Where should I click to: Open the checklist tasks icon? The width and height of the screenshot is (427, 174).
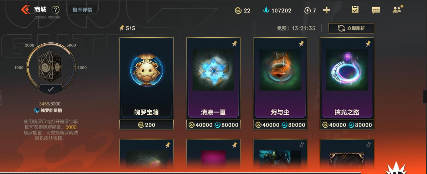click(x=355, y=10)
